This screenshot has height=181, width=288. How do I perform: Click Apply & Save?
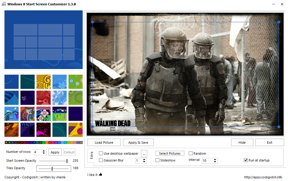pos(138,142)
